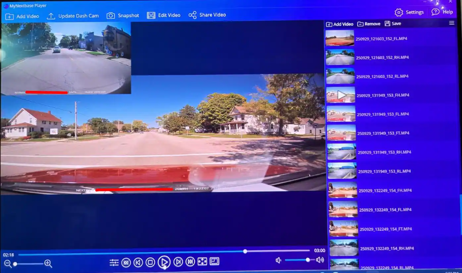462x273 pixels.
Task: Step back one frame
Action: tap(138, 262)
